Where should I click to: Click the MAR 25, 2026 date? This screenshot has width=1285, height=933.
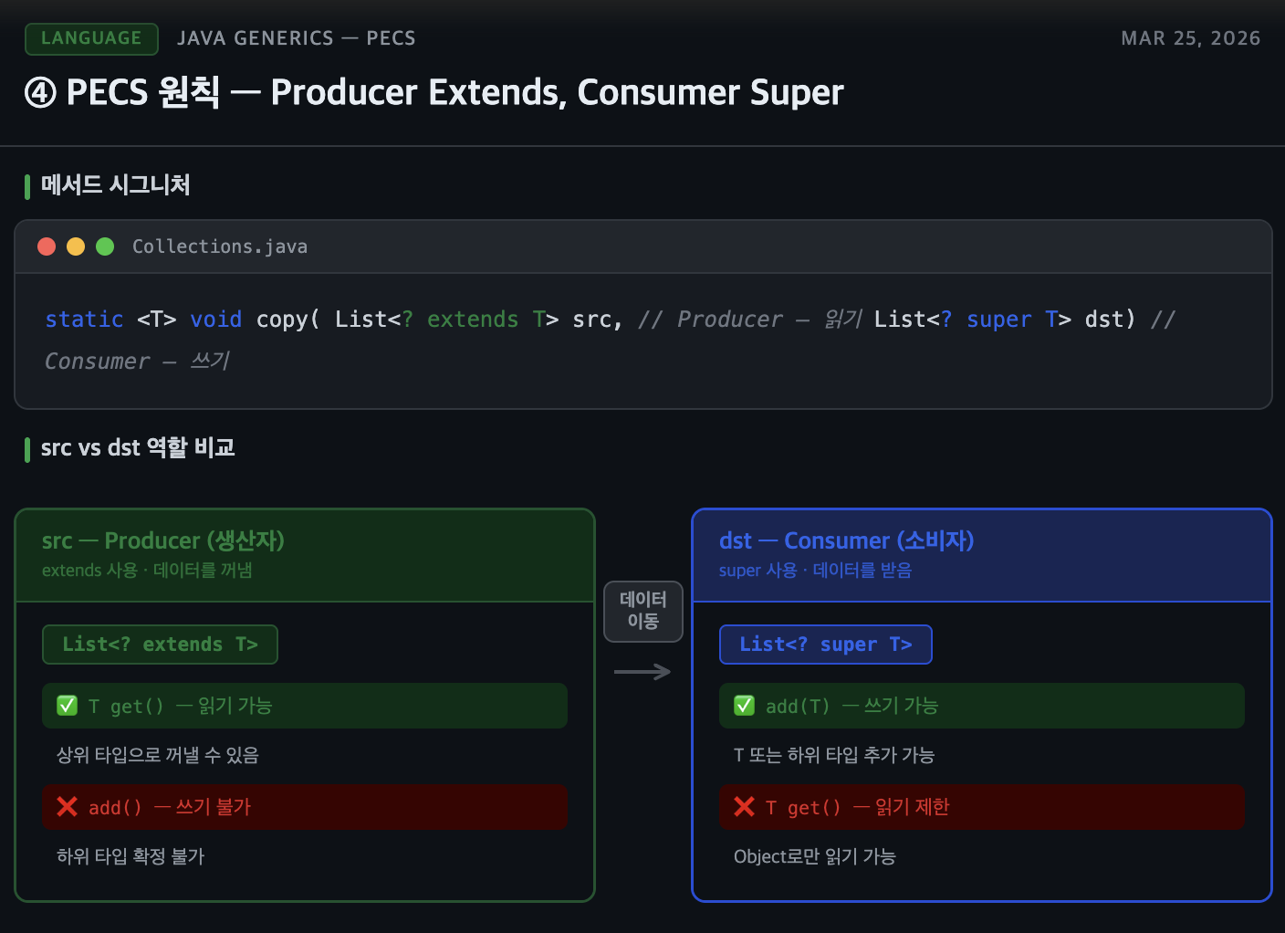(1190, 38)
